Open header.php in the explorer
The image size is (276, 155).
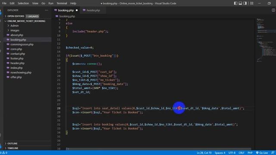coord(17,63)
